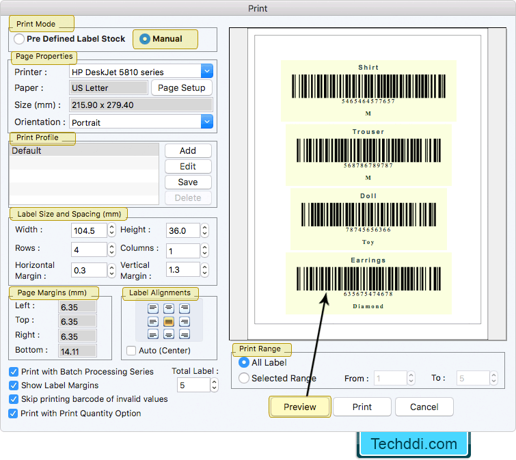Screen dimensions: 516x460
Task: Adjust the Vertical Margin stepper
Action: click(204, 269)
